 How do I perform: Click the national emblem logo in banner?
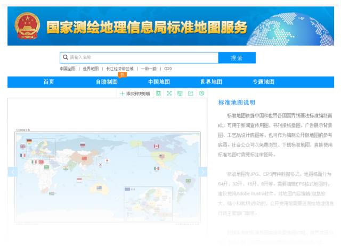pyautogui.click(x=27, y=26)
